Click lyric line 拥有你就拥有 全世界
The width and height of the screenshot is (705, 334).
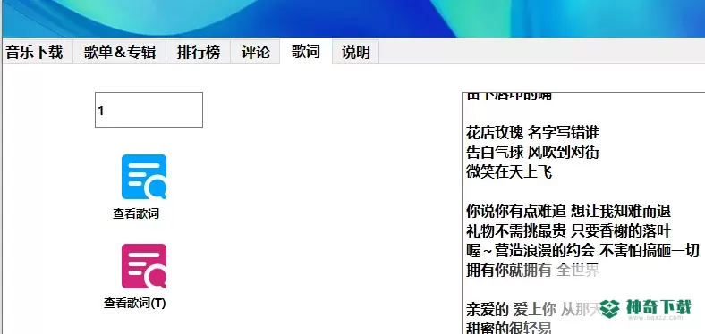pyautogui.click(x=533, y=271)
